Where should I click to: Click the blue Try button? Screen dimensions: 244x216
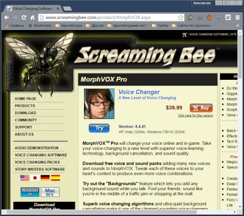tap(99, 128)
